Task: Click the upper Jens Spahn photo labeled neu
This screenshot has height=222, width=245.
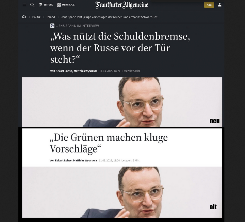Action: click(122, 102)
